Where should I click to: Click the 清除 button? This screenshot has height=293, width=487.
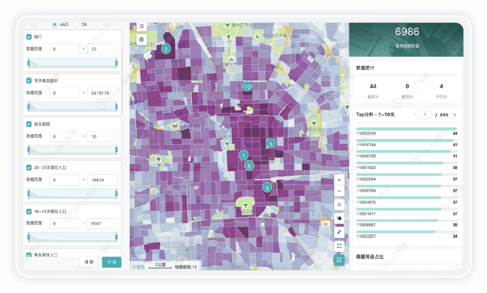[89, 262]
